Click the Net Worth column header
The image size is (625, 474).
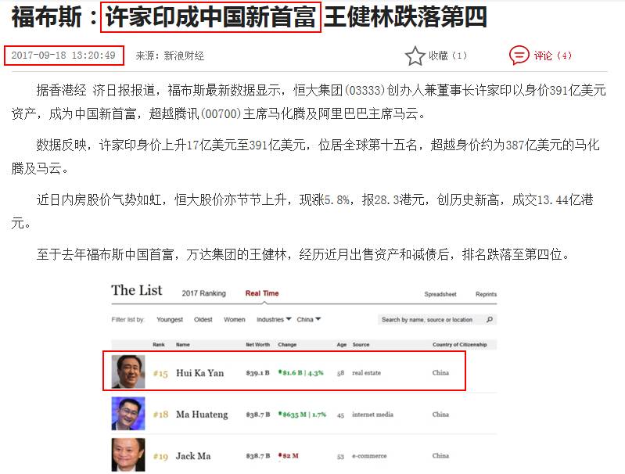point(257,344)
